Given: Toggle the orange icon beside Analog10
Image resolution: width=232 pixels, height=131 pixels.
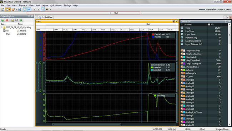Looking at the screenshot, I should click(182, 80).
